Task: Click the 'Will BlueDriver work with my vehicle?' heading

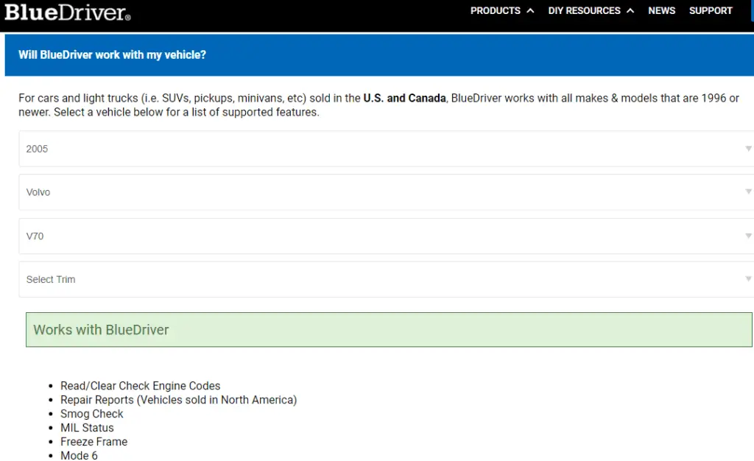Action: click(112, 54)
